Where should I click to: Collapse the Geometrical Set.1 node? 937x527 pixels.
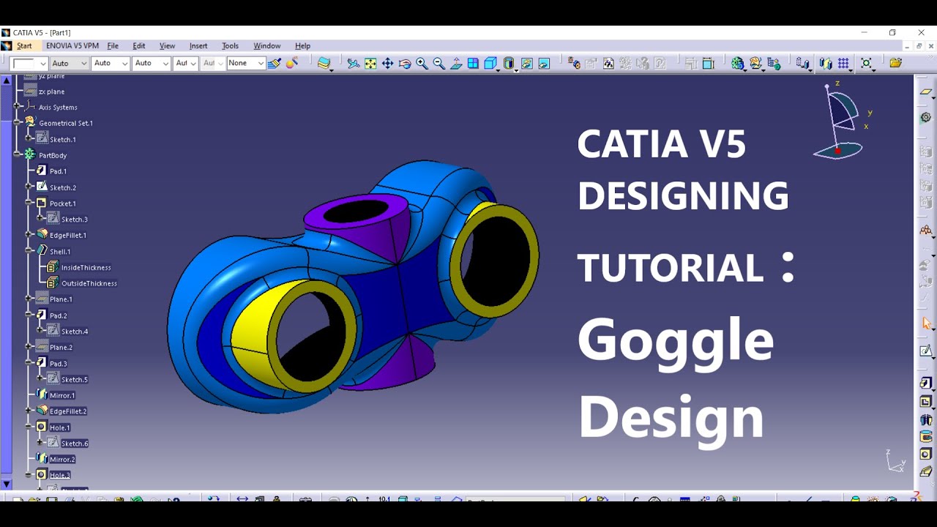pyautogui.click(x=16, y=123)
